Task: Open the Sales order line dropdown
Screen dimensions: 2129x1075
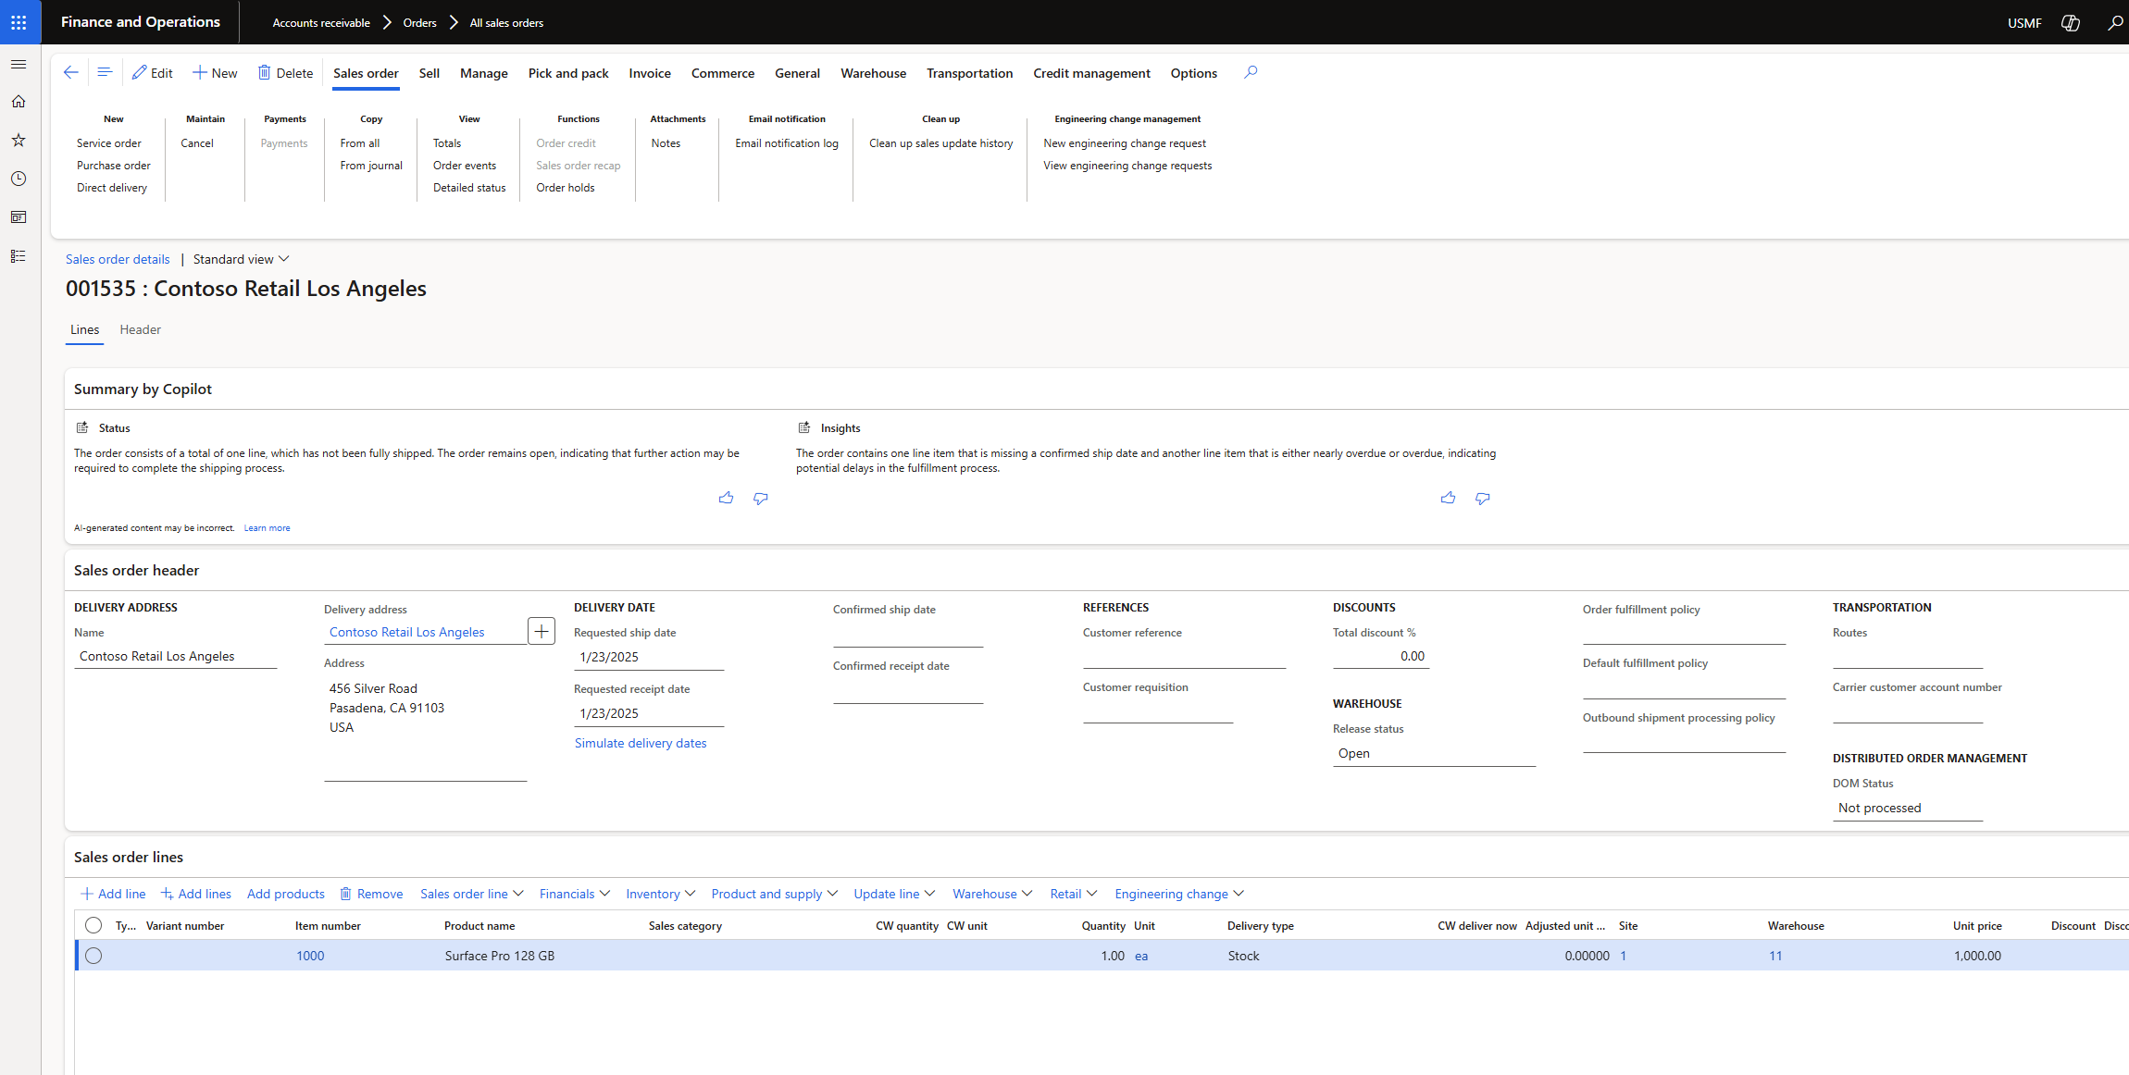Action: click(x=471, y=894)
